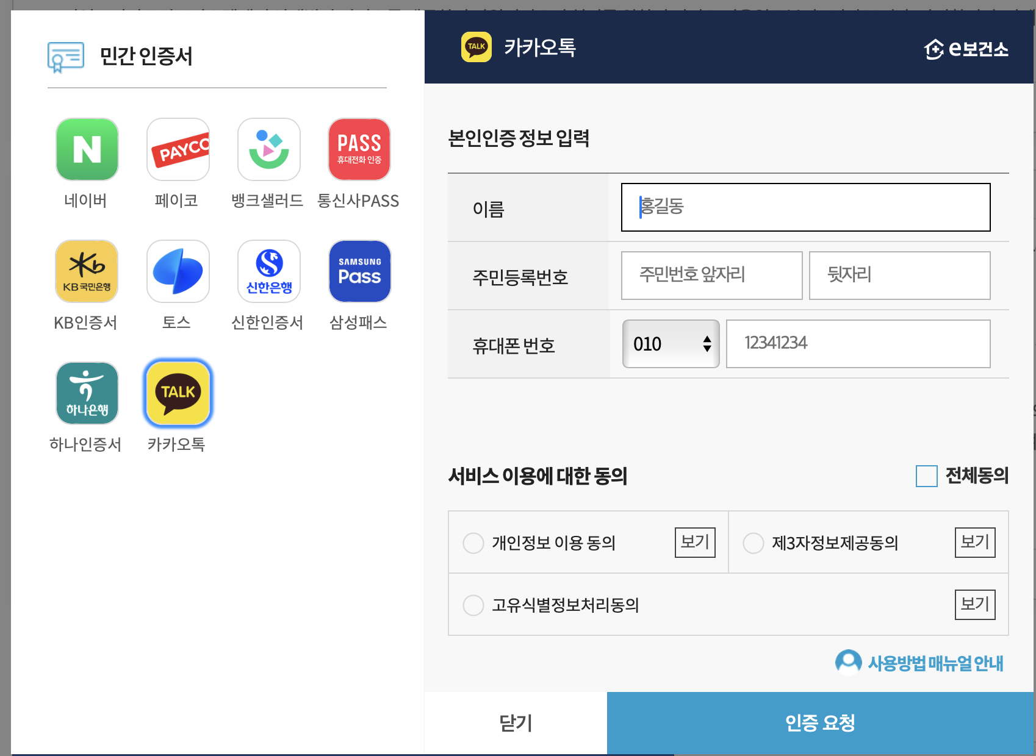Select the KB국민은행 certificate icon

(87, 271)
